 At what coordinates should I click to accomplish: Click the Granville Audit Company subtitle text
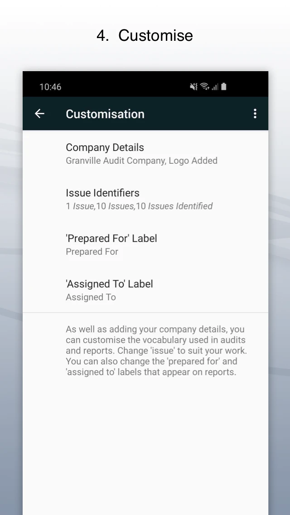[141, 160]
